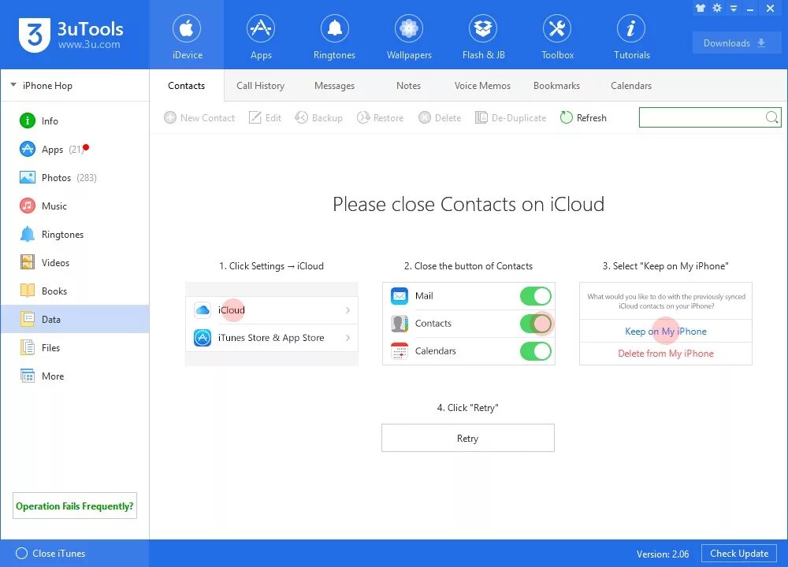Open the skin shirt icon in title bar
The width and height of the screenshot is (788, 567).
[700, 8]
